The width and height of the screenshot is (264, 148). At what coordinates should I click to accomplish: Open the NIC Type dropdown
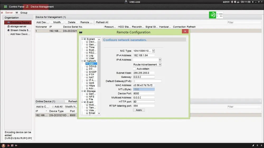click(153, 51)
